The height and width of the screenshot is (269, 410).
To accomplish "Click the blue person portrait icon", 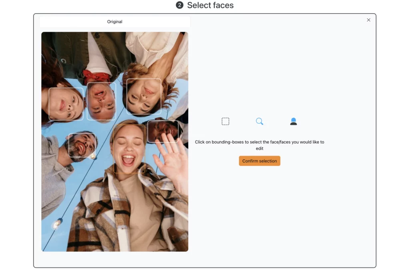I will [x=293, y=121].
